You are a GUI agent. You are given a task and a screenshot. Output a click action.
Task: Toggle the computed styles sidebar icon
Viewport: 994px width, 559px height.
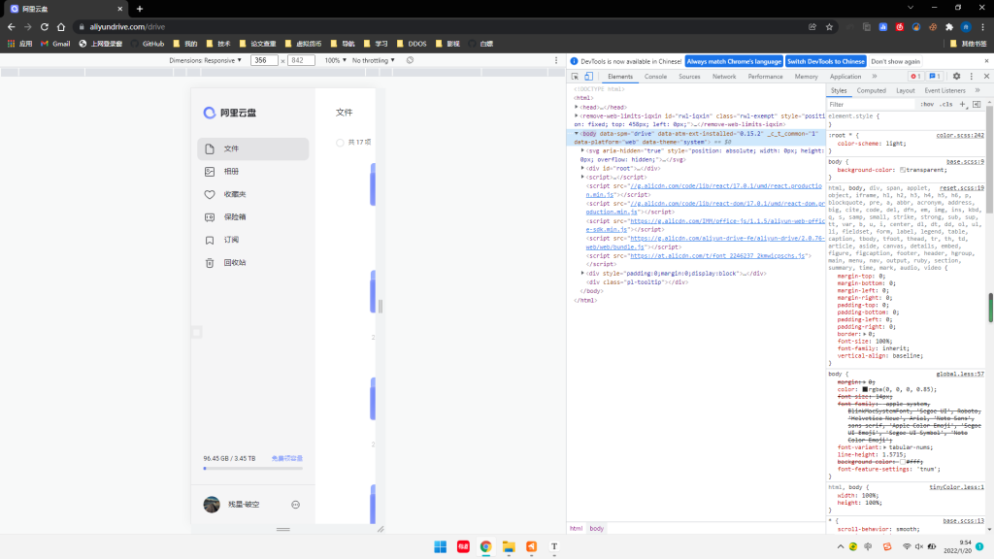coord(977,105)
